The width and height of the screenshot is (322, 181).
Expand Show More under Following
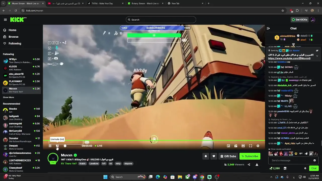(9, 97)
